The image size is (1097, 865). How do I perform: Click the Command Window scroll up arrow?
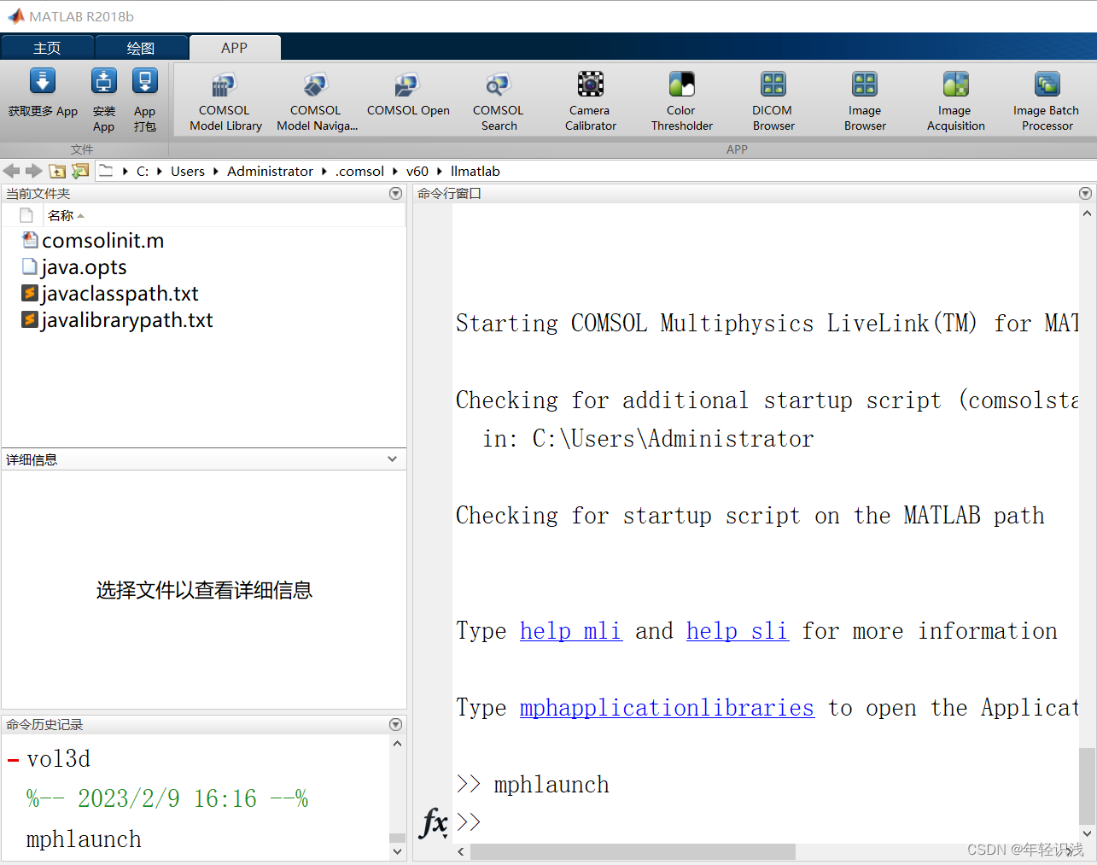[1086, 213]
